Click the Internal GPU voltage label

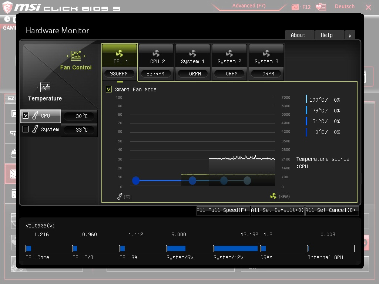point(325,257)
